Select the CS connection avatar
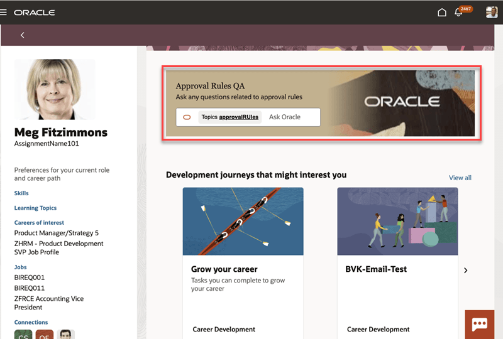503x339 pixels. tap(23, 334)
